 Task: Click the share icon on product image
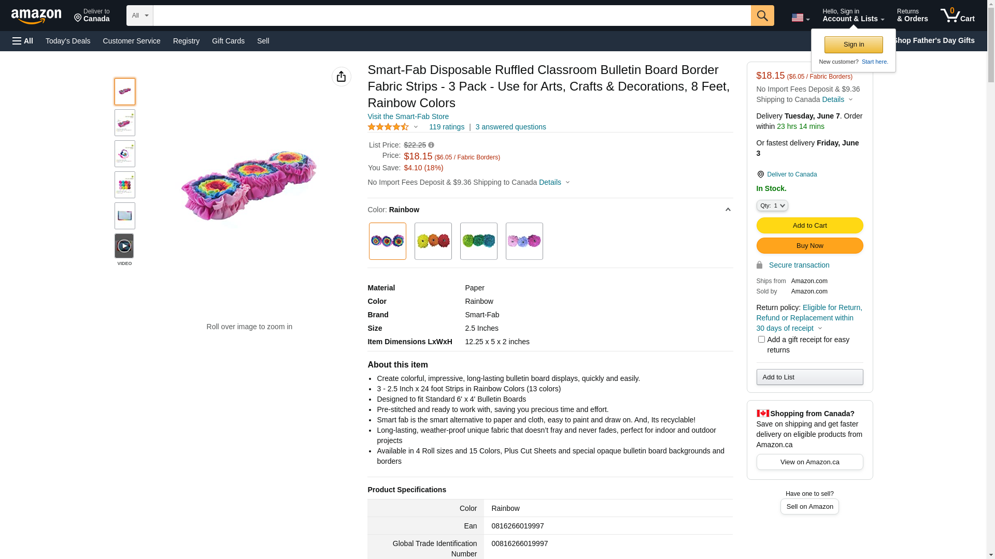pos(341,77)
